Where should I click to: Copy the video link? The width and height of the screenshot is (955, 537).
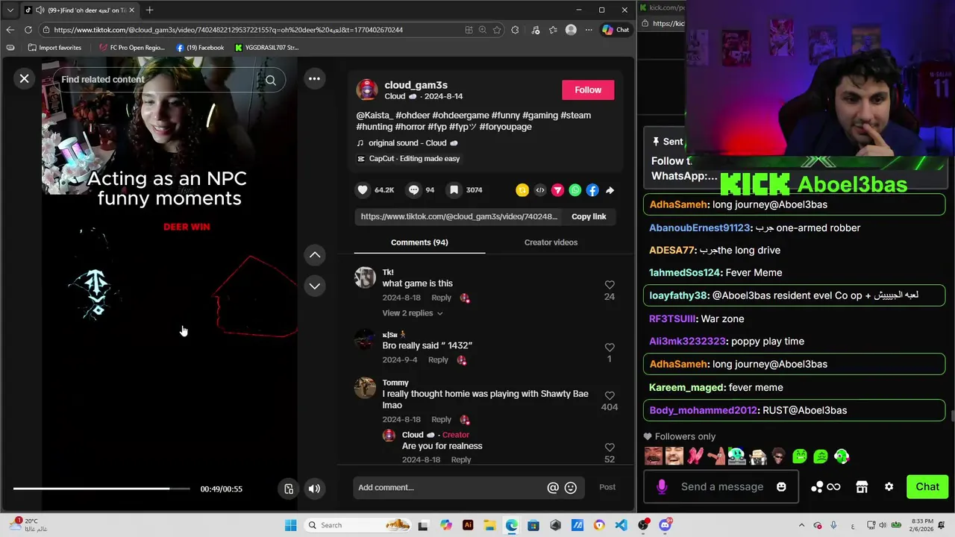[589, 216]
